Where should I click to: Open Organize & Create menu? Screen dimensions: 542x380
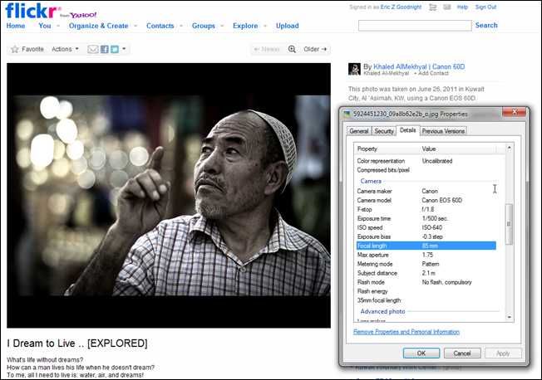pos(99,26)
